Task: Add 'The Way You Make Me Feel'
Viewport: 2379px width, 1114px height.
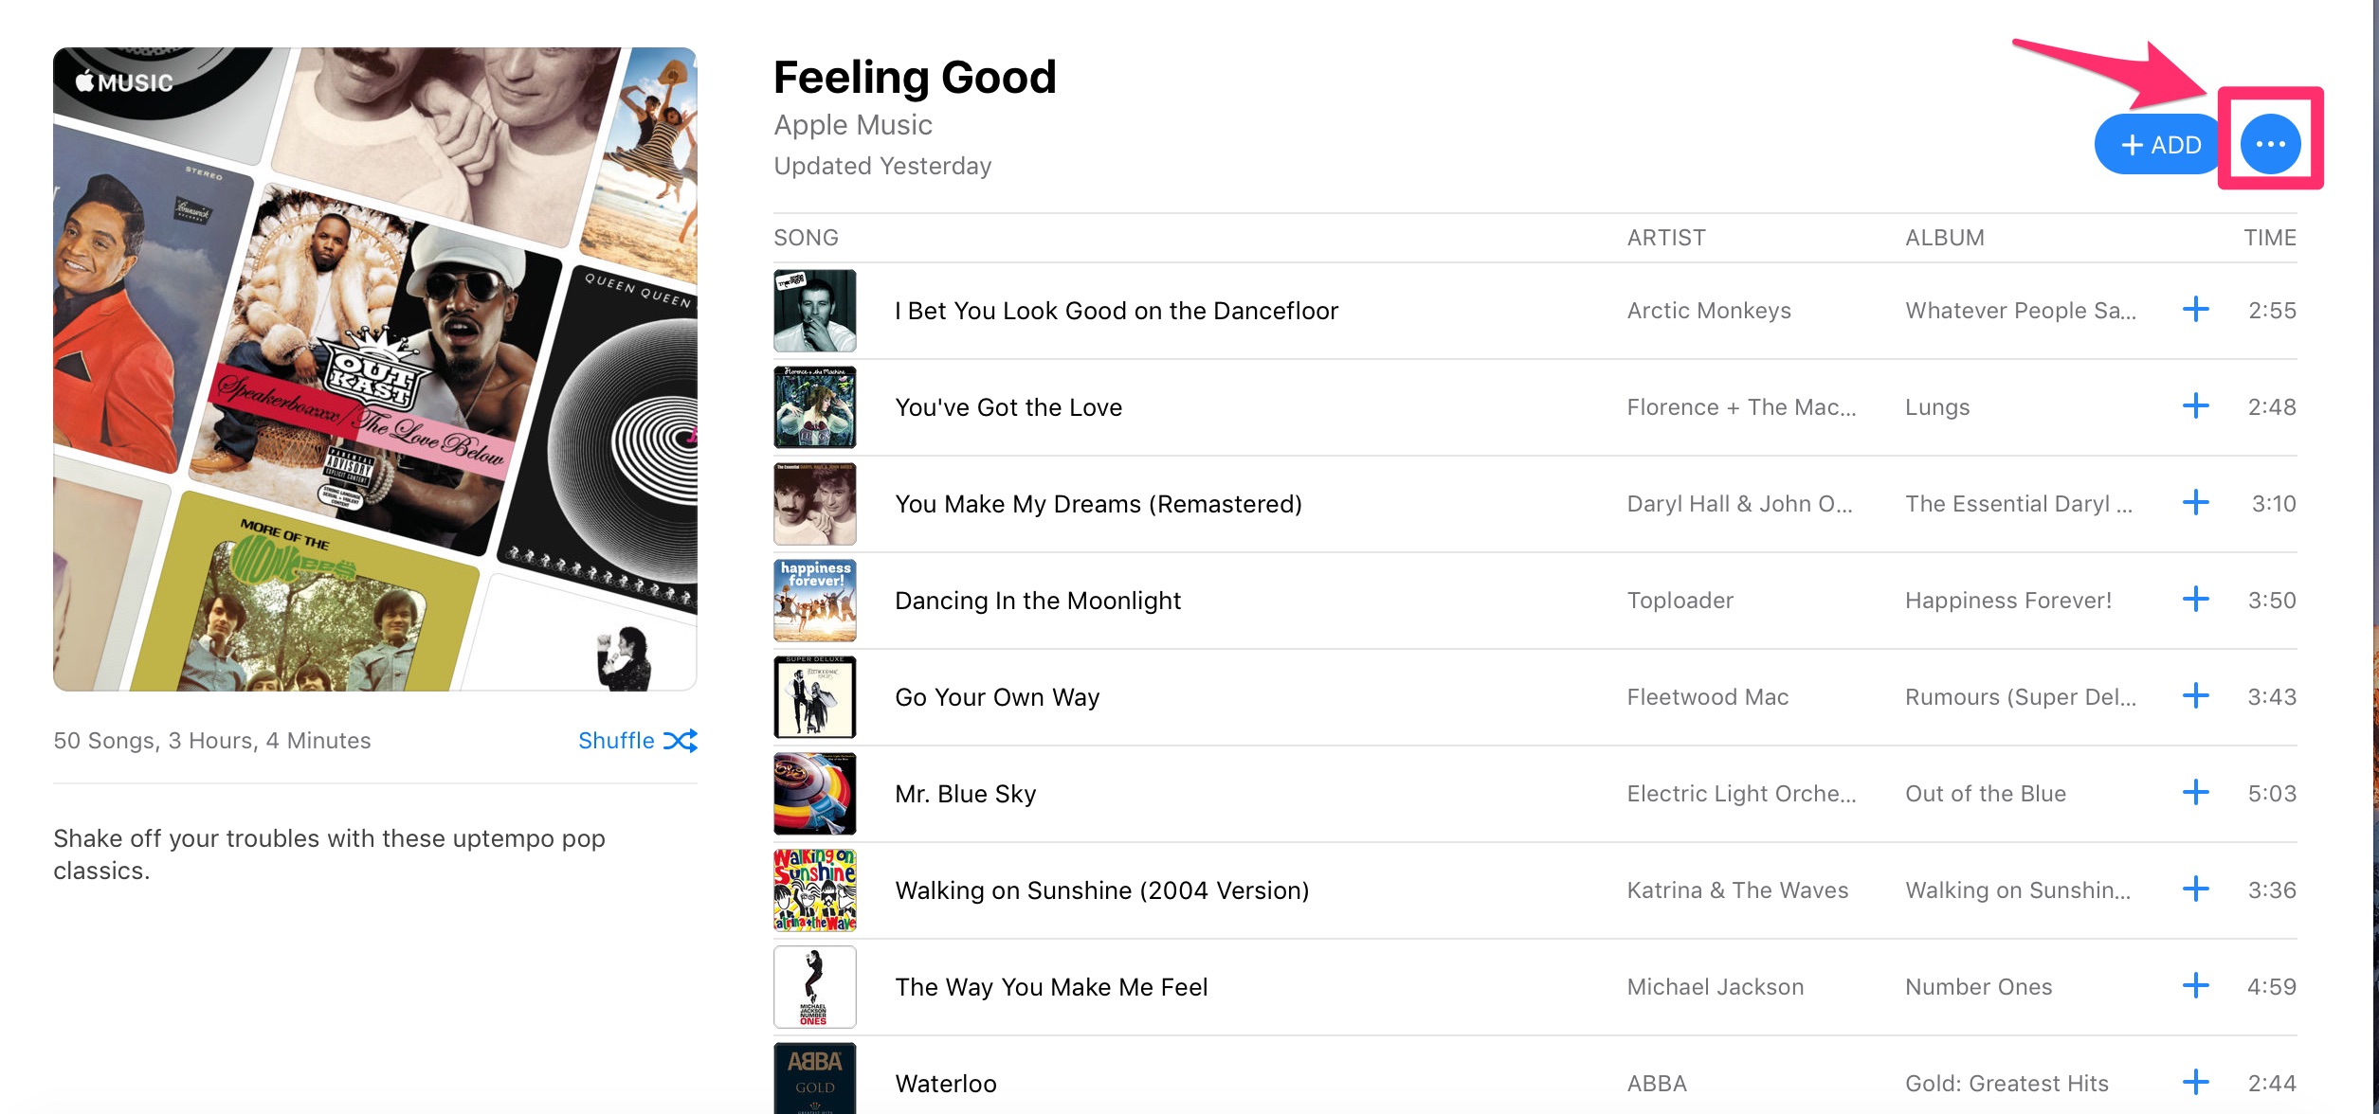Action: click(2195, 986)
